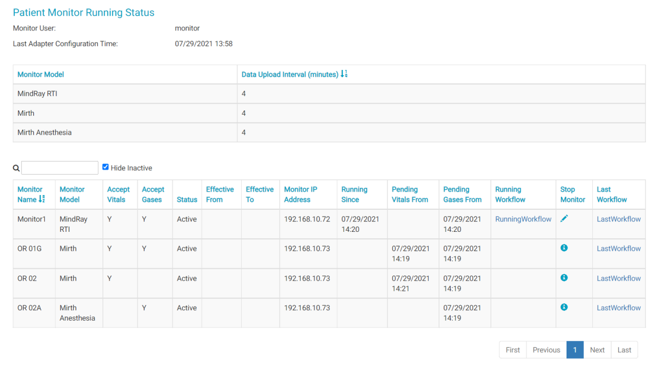Click the monitor search input field
Viewport: 655px width, 368px height.
(59, 168)
